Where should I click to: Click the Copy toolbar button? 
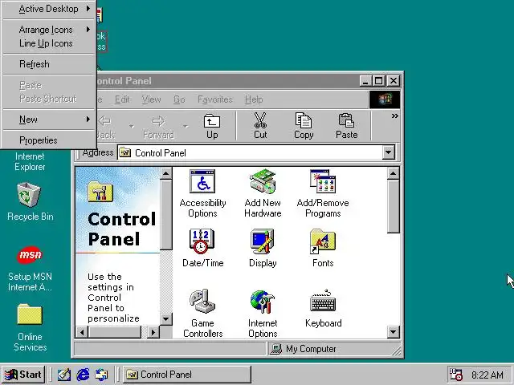[304, 126]
